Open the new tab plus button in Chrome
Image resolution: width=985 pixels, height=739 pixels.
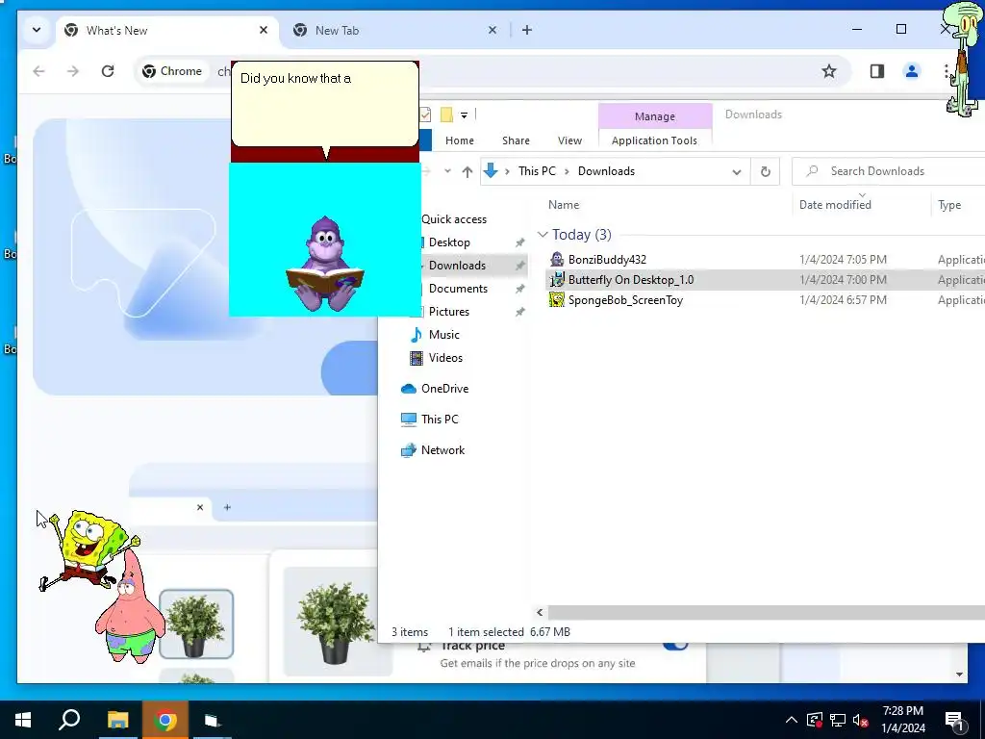point(527,30)
